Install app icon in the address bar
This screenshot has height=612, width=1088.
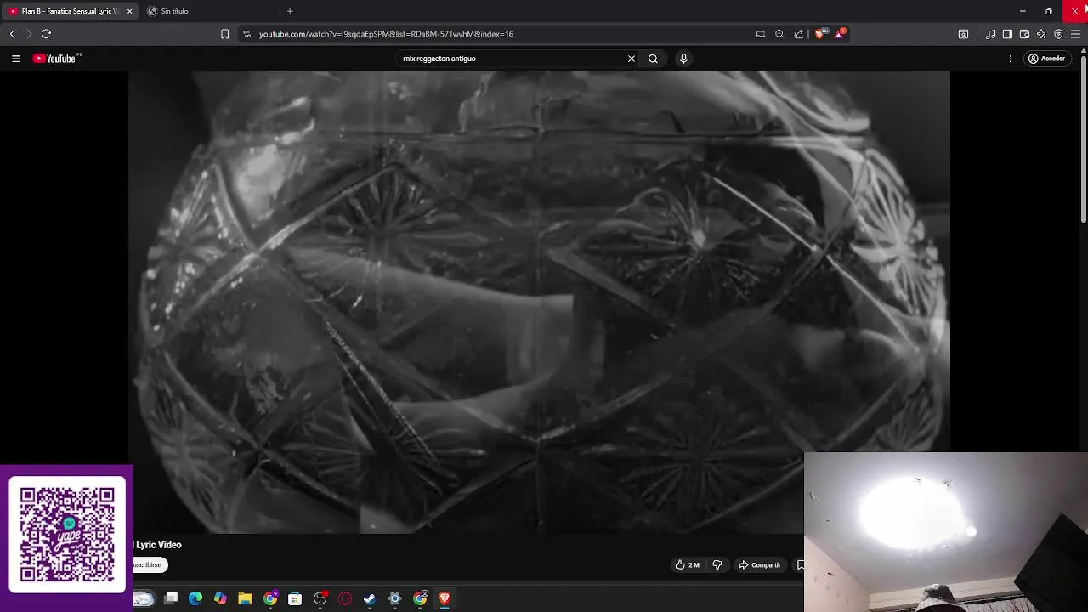click(x=761, y=34)
